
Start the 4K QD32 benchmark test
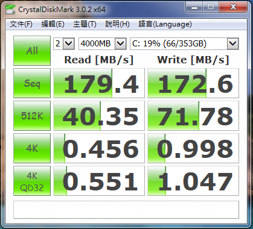coord(32,181)
